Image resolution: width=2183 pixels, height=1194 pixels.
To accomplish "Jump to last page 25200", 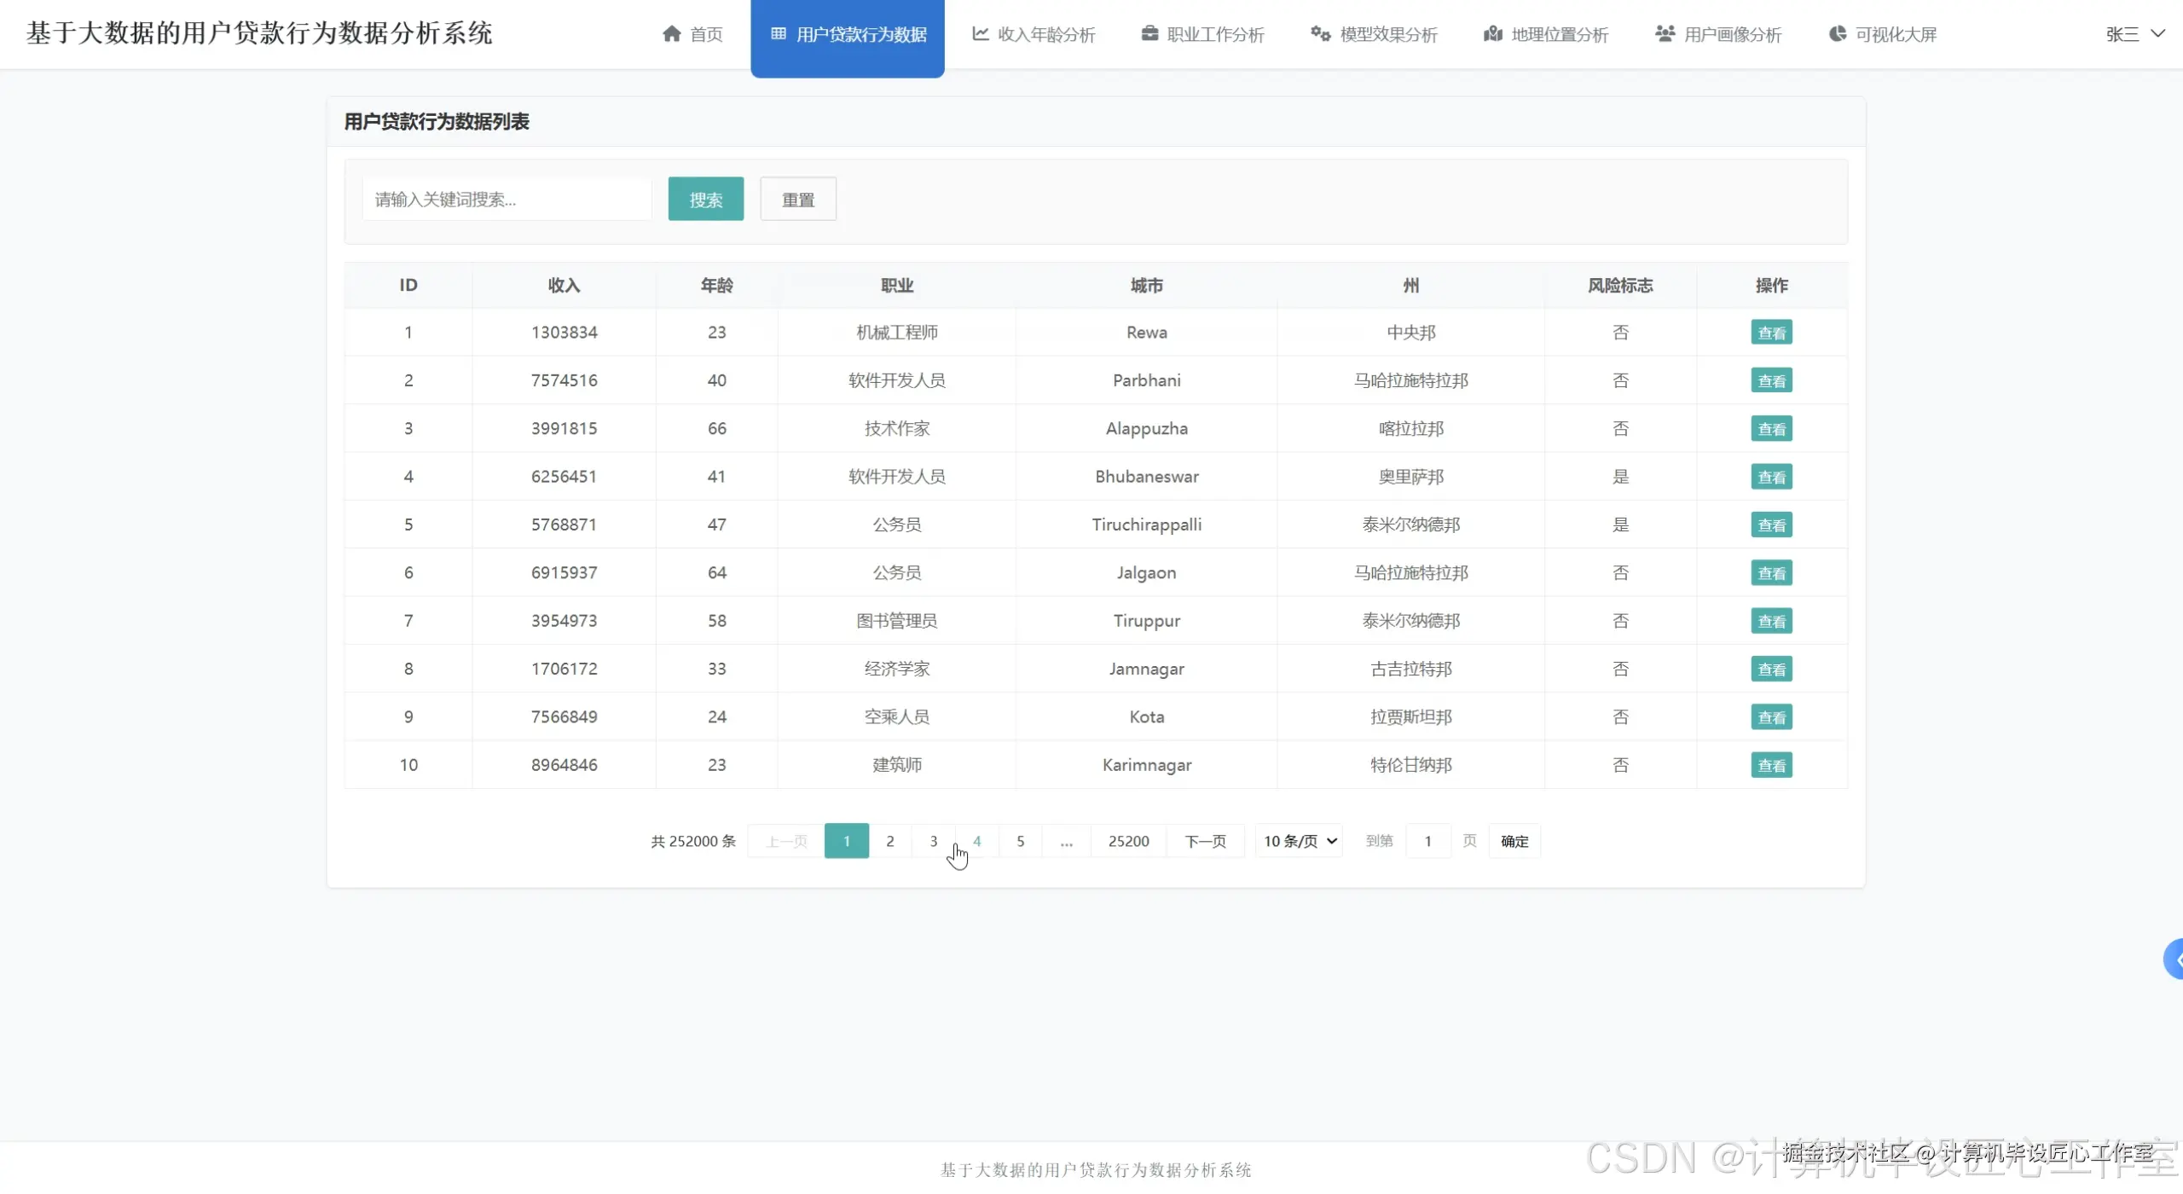I will [1129, 841].
